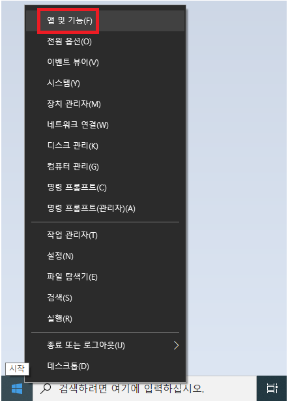The image size is (288, 403).
Task: Choose 시스템(Y) in the context menu
Action: [x=105, y=83]
